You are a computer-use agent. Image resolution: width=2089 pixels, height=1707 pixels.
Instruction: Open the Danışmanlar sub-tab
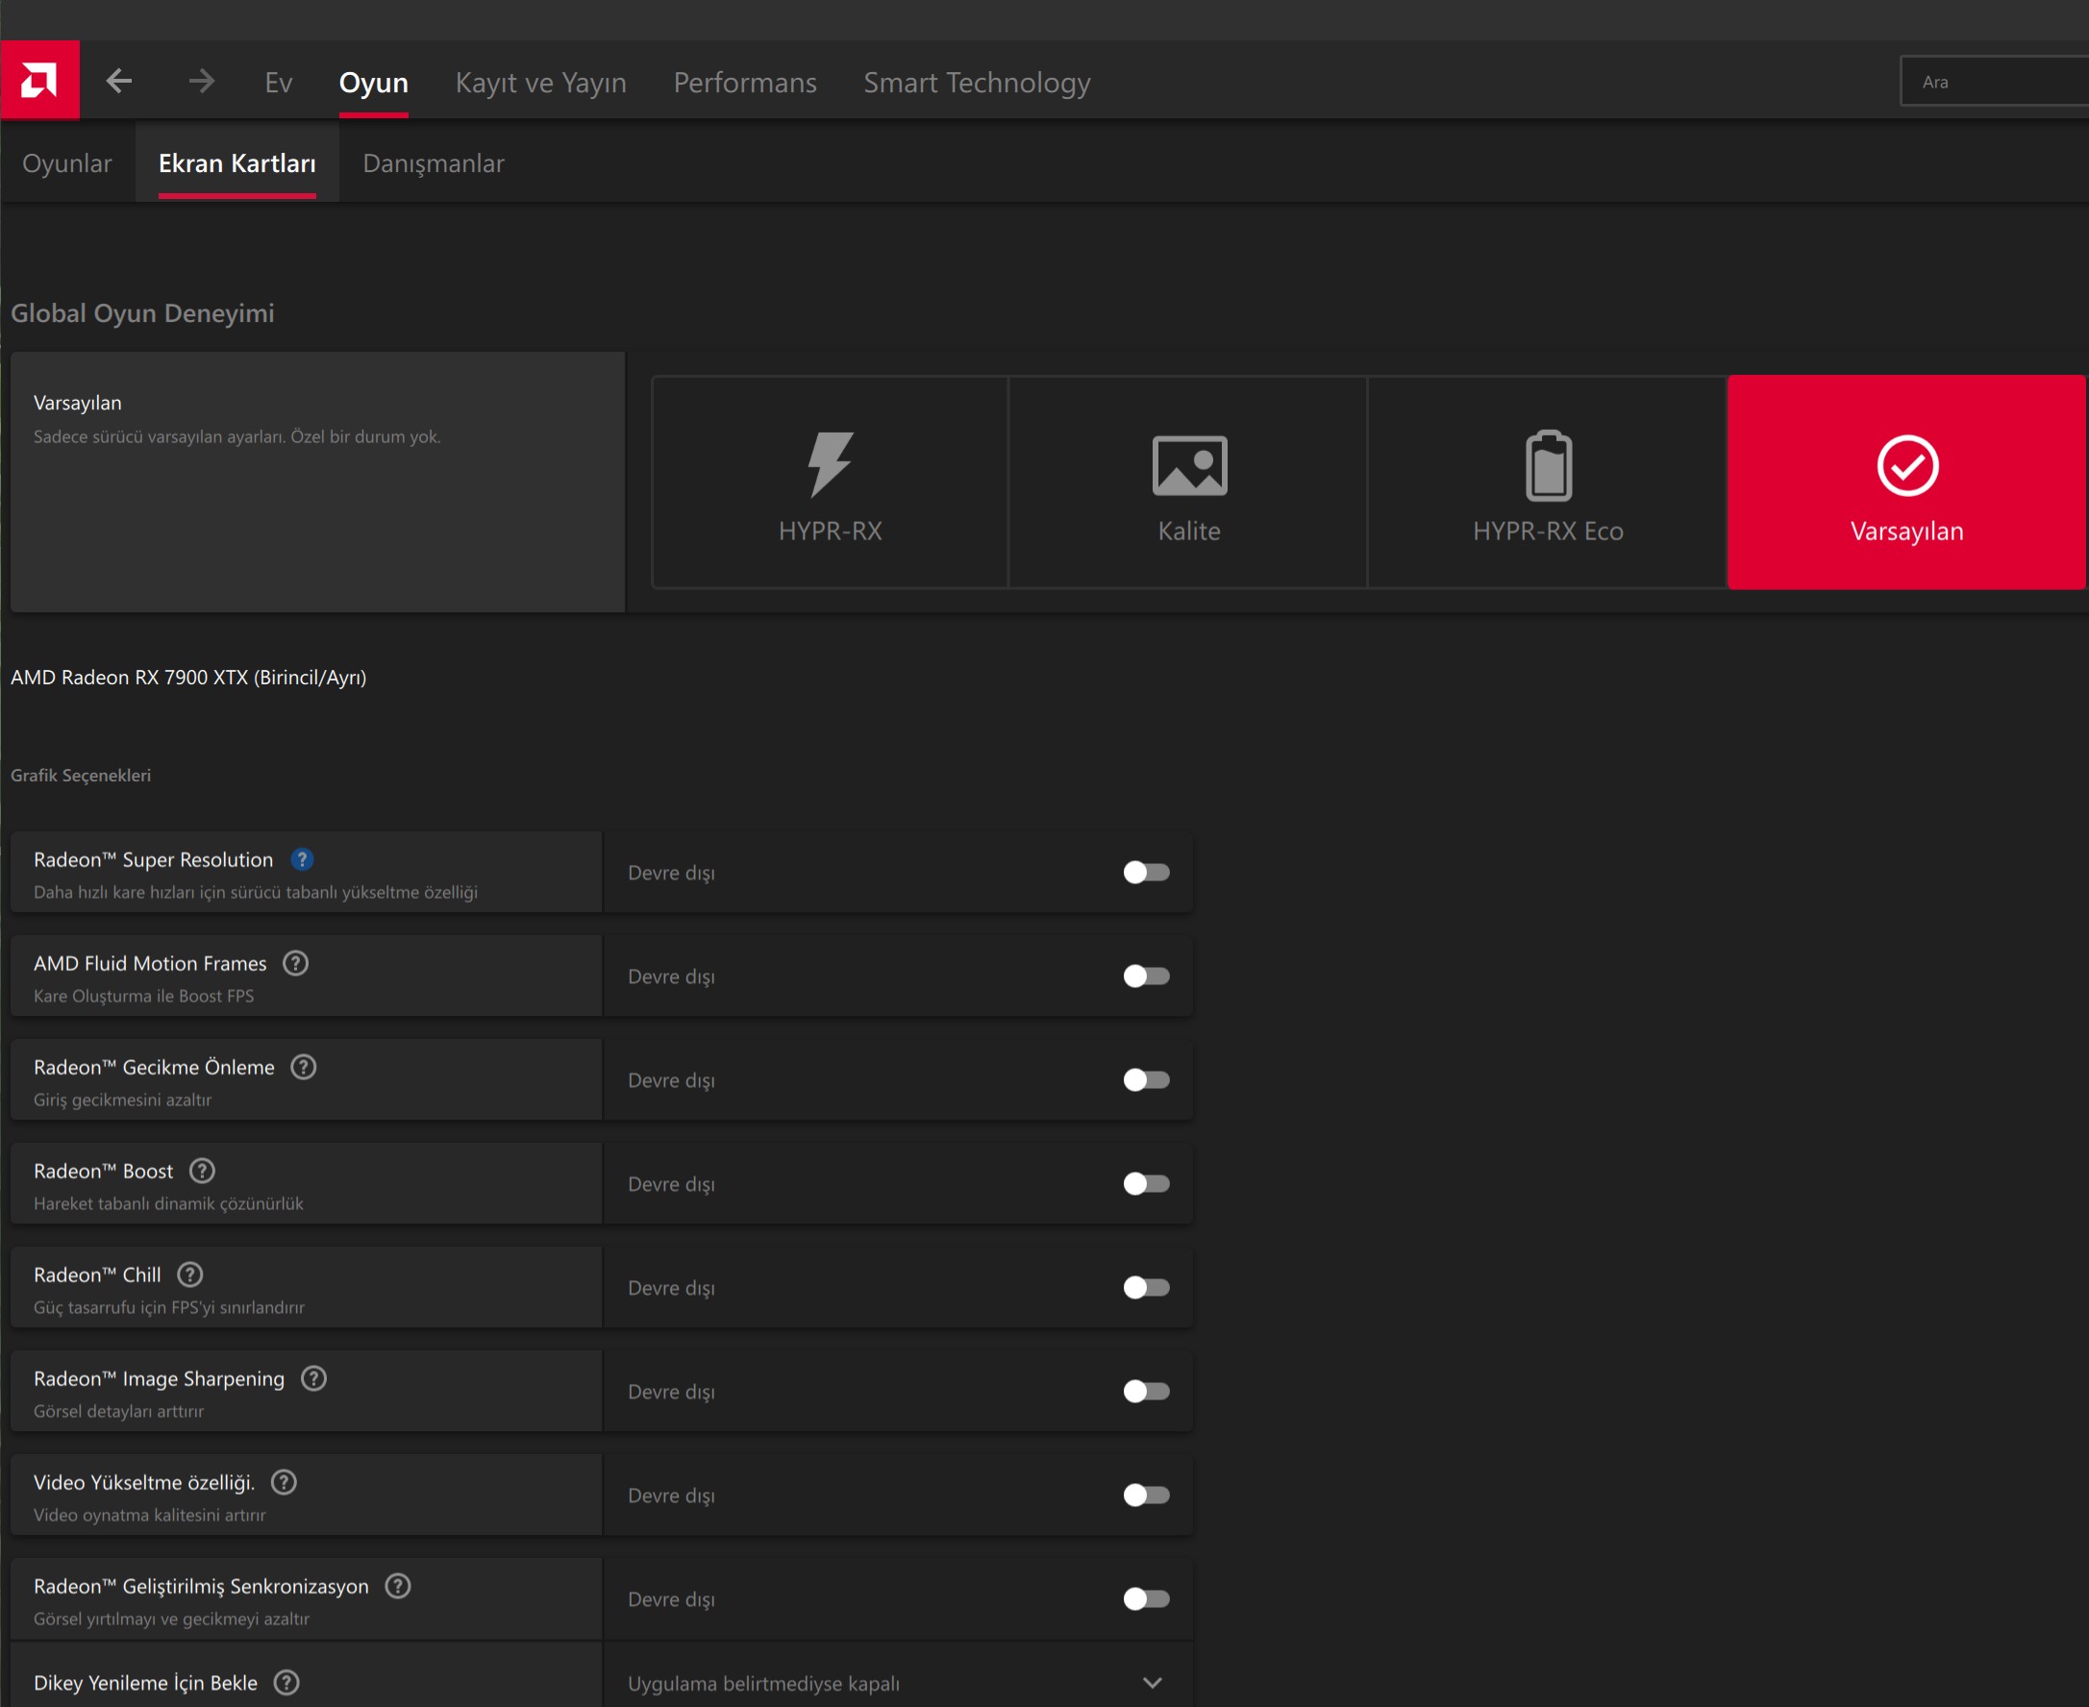[x=434, y=163]
